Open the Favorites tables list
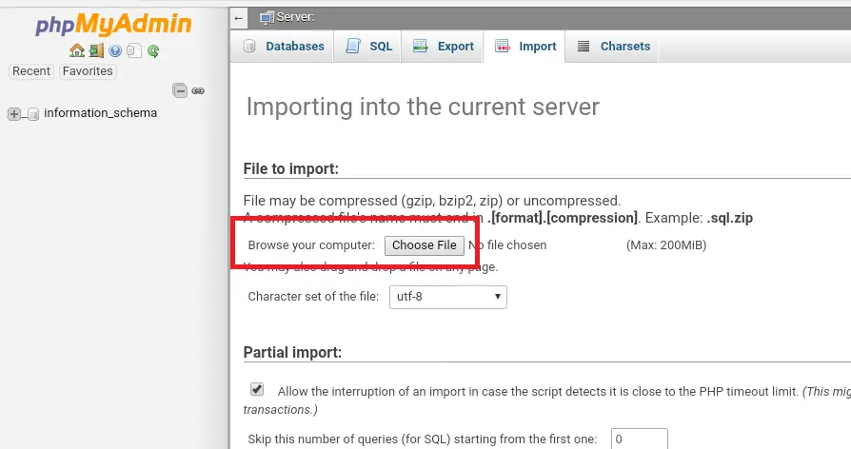Viewport: 851px width, 449px height. [x=88, y=71]
